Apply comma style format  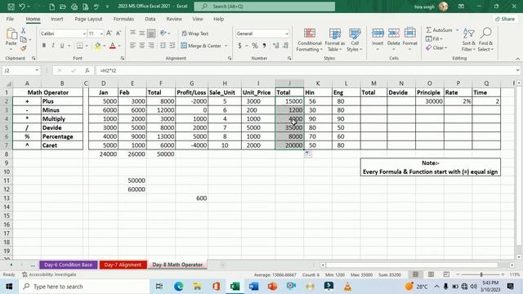click(x=264, y=46)
